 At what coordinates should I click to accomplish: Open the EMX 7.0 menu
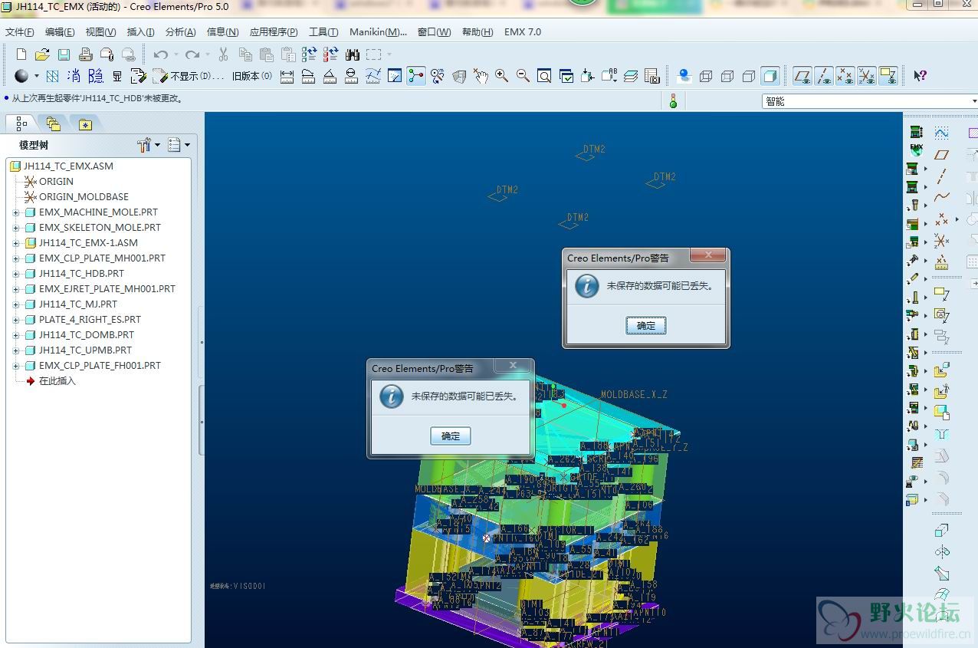point(523,32)
